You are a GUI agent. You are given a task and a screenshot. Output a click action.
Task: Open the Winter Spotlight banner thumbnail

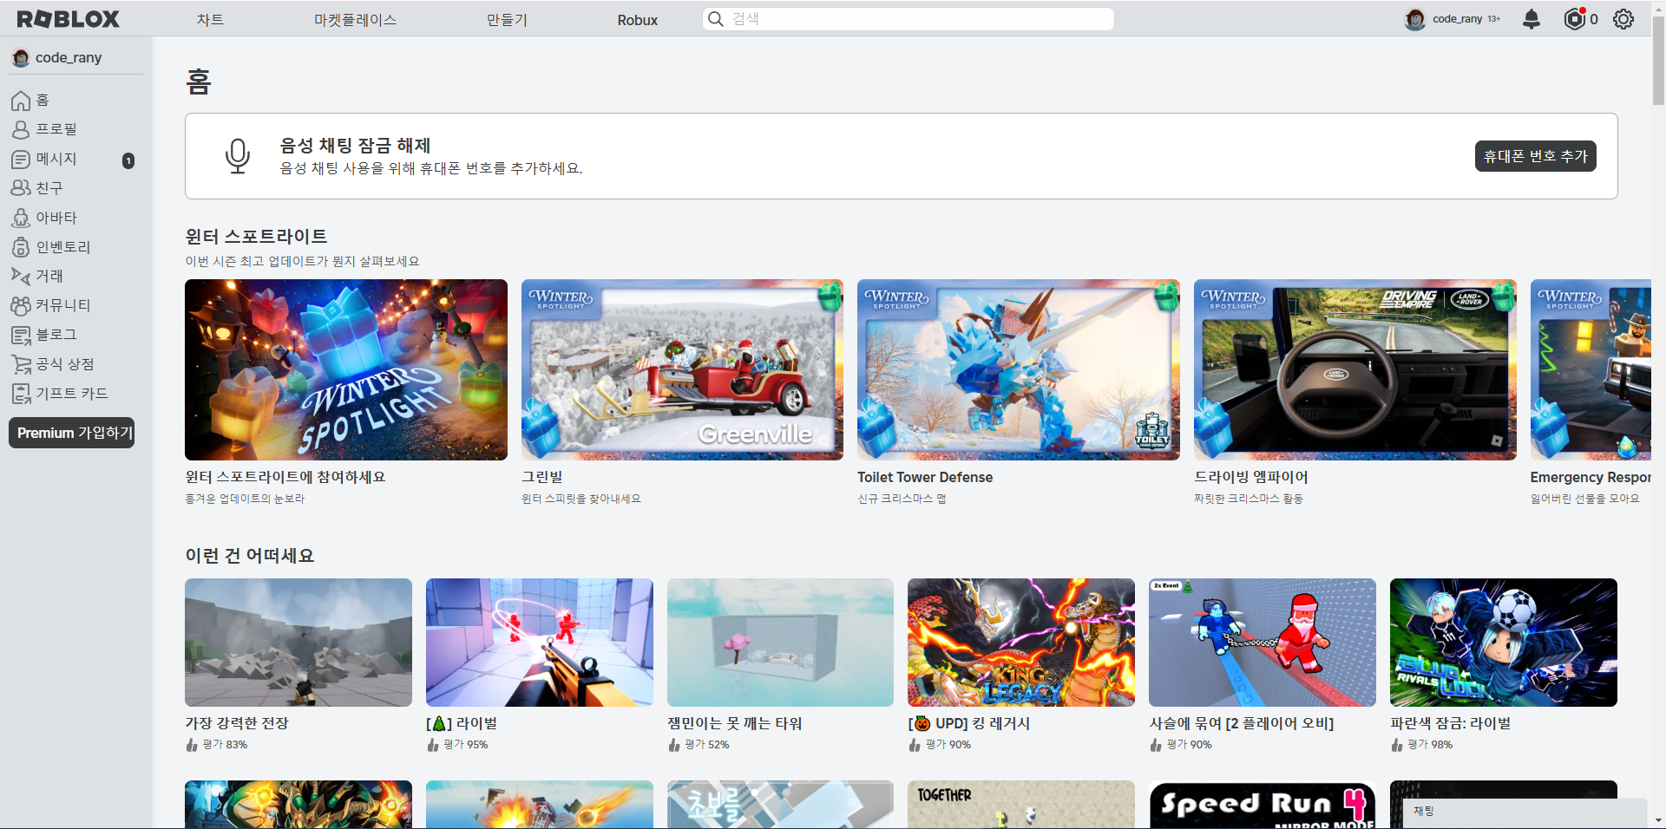click(x=346, y=369)
